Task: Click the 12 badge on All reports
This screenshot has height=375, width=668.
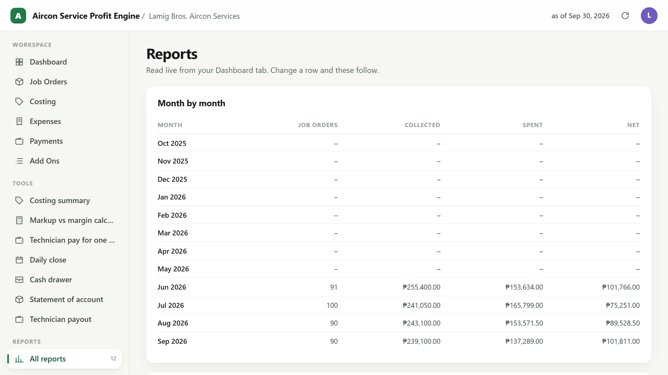Action: click(x=113, y=359)
